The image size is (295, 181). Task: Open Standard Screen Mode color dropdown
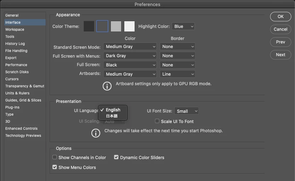[x=130, y=47]
